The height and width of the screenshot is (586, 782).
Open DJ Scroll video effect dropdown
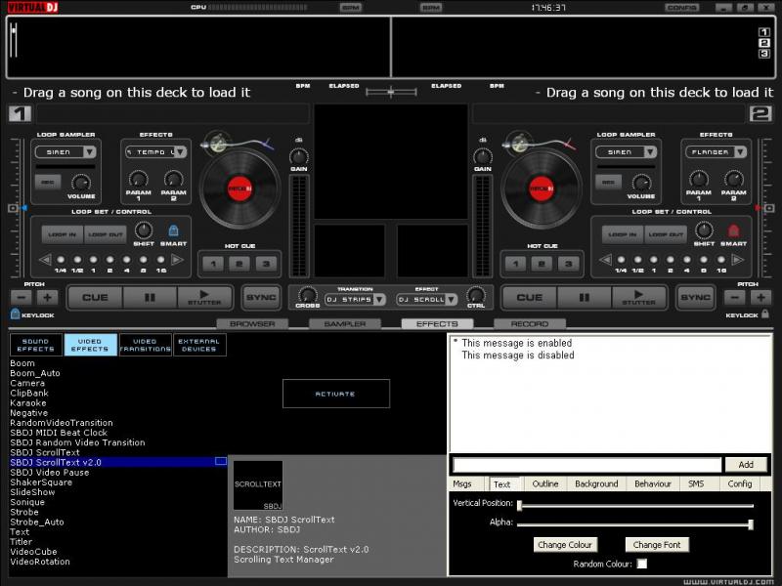coord(451,300)
